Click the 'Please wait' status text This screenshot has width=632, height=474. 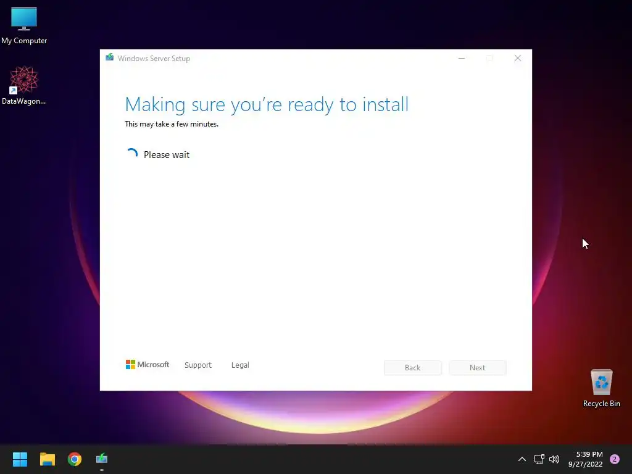pyautogui.click(x=167, y=155)
